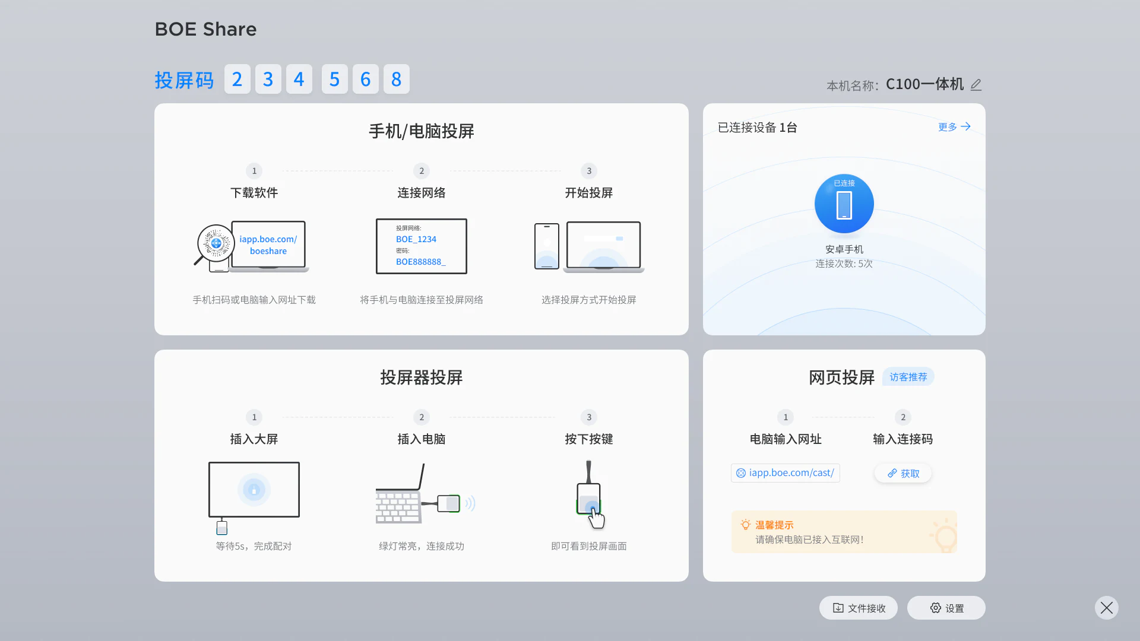Click the 本机名称 label
Image resolution: width=1140 pixels, height=641 pixels.
pyautogui.click(x=852, y=86)
